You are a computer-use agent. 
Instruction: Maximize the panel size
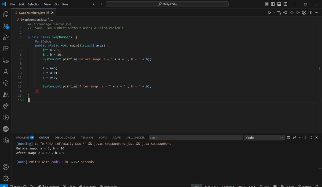[x=310, y=137]
